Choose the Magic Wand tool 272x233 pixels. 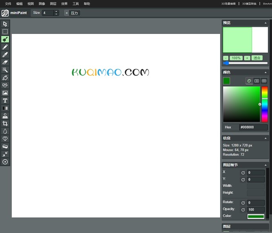(x=5, y=70)
